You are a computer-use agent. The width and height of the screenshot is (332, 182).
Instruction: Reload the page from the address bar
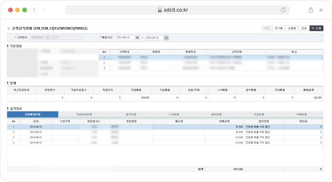click(x=283, y=10)
